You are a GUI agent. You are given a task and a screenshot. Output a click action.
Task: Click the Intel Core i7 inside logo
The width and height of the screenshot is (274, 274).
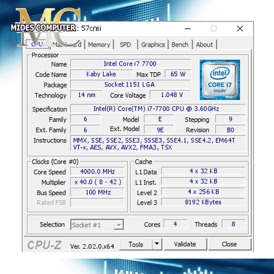click(x=220, y=80)
